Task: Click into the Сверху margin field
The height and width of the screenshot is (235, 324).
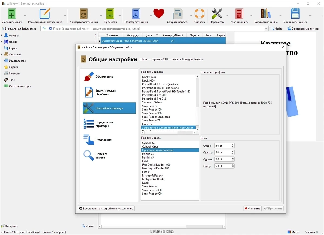Action: point(223,152)
